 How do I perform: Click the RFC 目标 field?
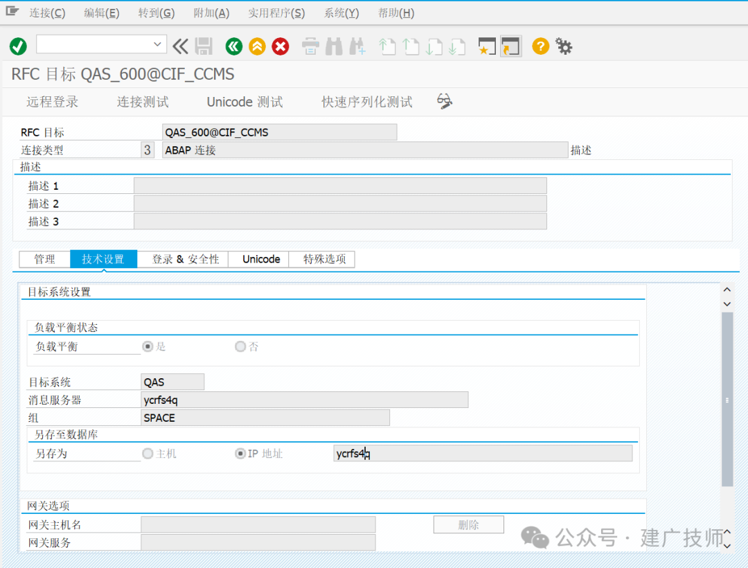(280, 132)
